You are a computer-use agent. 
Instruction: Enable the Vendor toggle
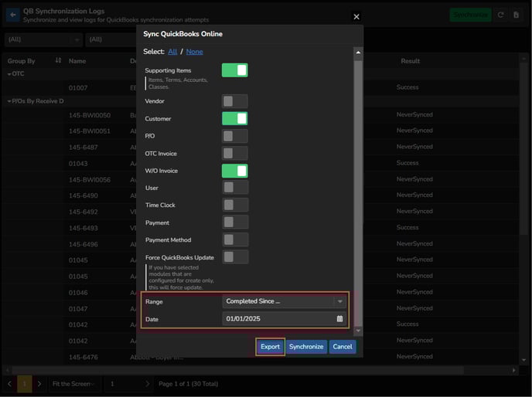235,101
